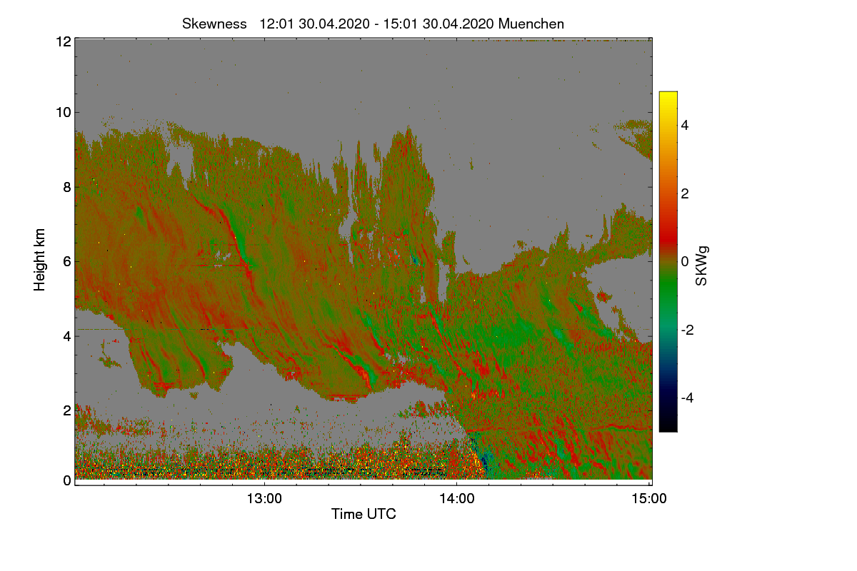
Task: Click the "Height km" axis label
Action: pos(40,260)
